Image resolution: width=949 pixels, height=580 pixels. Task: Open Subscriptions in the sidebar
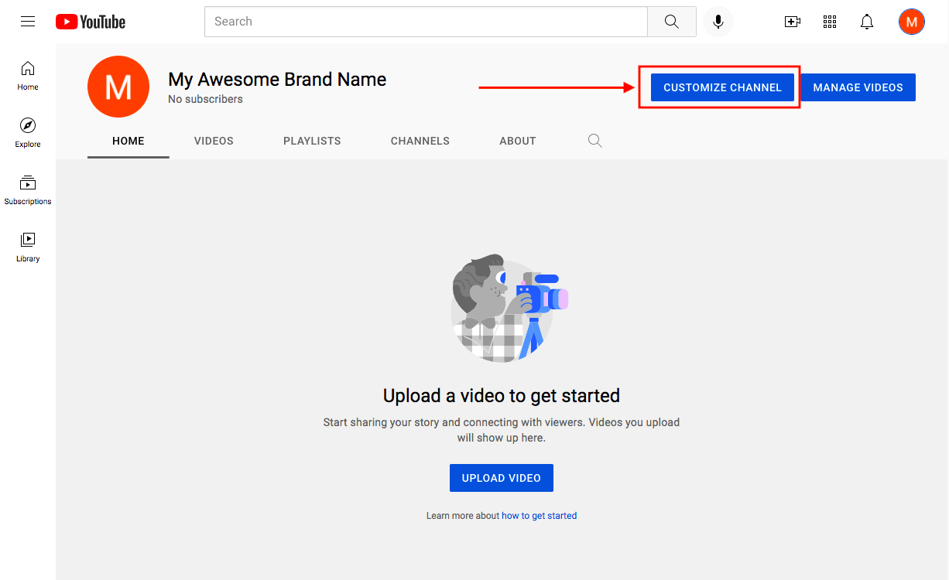click(x=28, y=190)
